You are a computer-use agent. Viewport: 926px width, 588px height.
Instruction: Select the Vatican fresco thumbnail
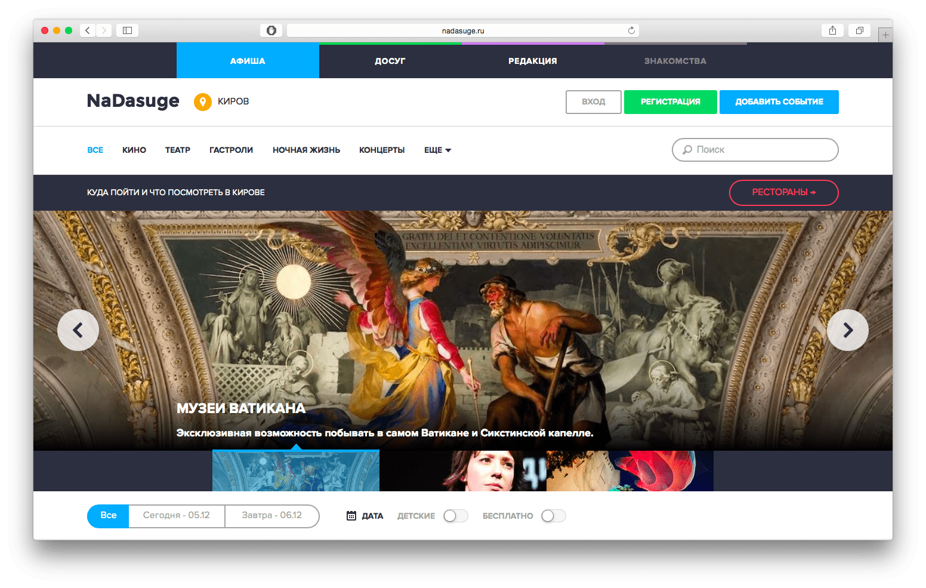click(x=296, y=471)
